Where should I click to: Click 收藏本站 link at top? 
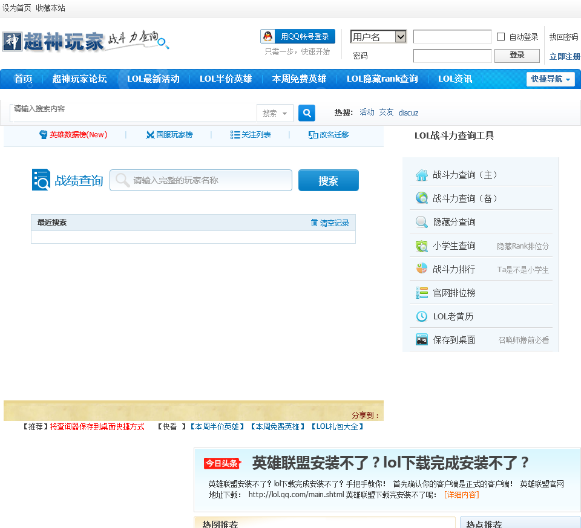click(50, 8)
